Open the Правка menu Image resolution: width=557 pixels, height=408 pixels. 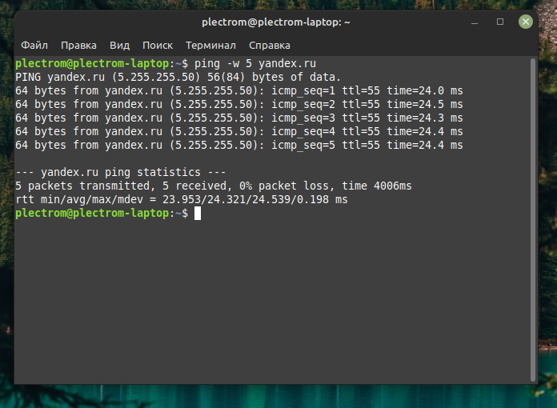click(78, 46)
